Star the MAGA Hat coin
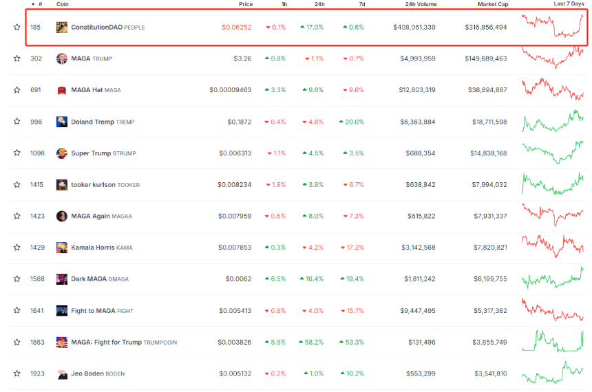Viewport: 592px width, 392px height. 17,90
